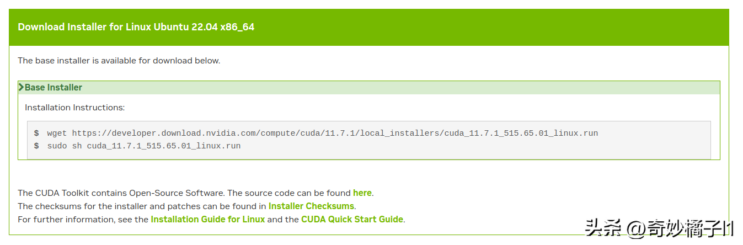Open the source code 'here' link
The image size is (743, 245).
coord(362,193)
